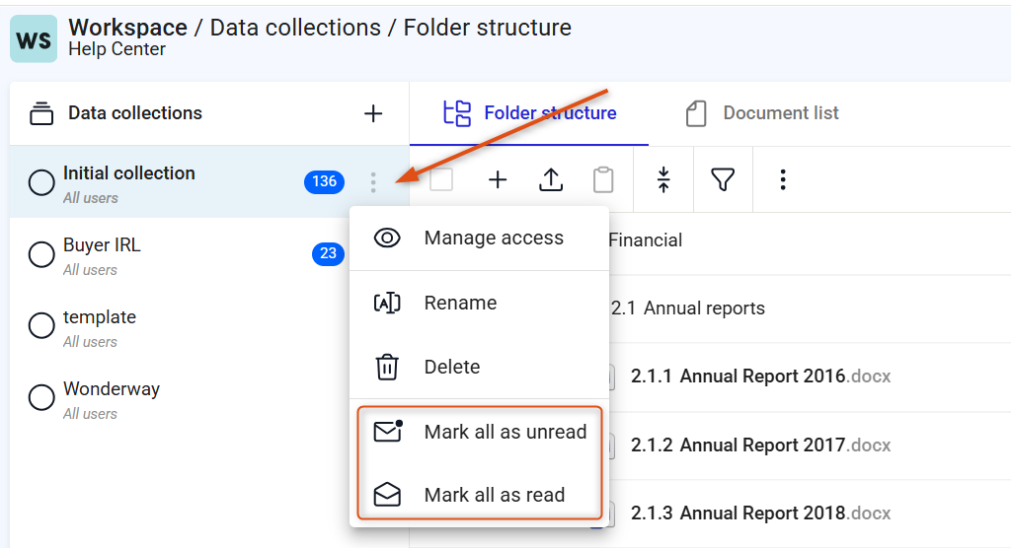Viewport: 1011px width, 548px height.
Task: Select the Wonderway radio button
Action: pyautogui.click(x=41, y=397)
